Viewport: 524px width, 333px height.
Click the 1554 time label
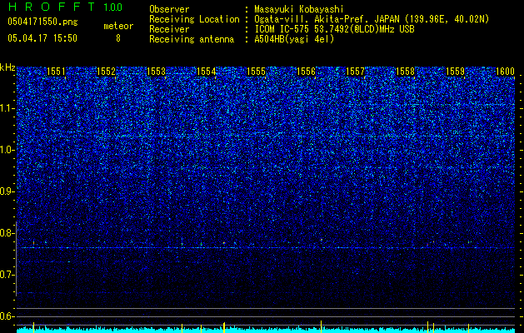coord(207,72)
